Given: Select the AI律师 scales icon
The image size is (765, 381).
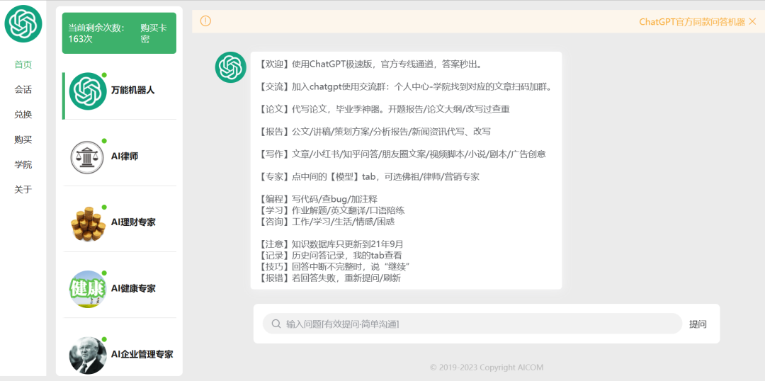Looking at the screenshot, I should [x=87, y=157].
